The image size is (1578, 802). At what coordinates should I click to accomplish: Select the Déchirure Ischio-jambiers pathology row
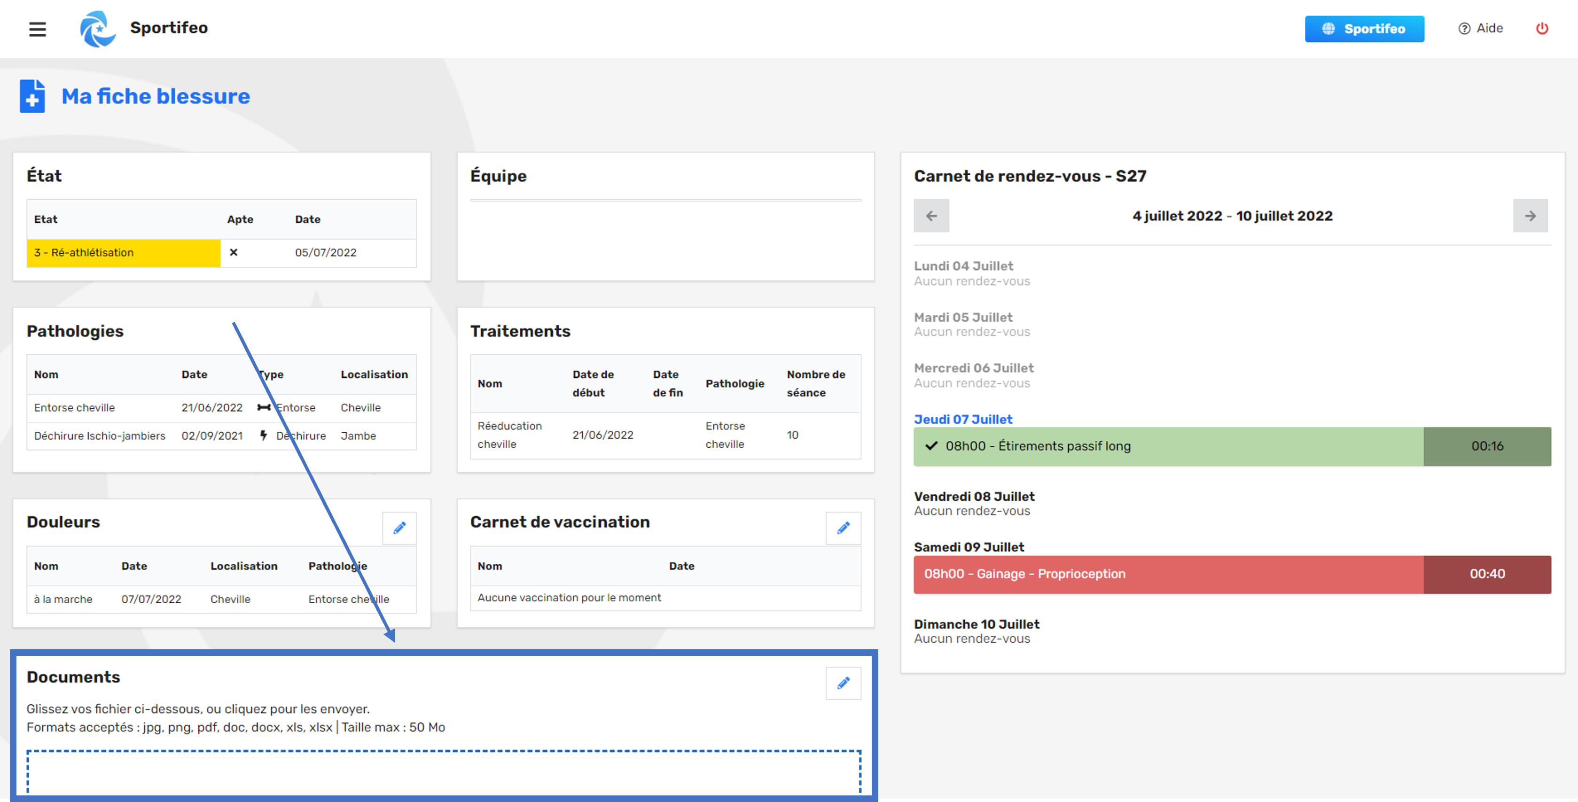coord(221,436)
